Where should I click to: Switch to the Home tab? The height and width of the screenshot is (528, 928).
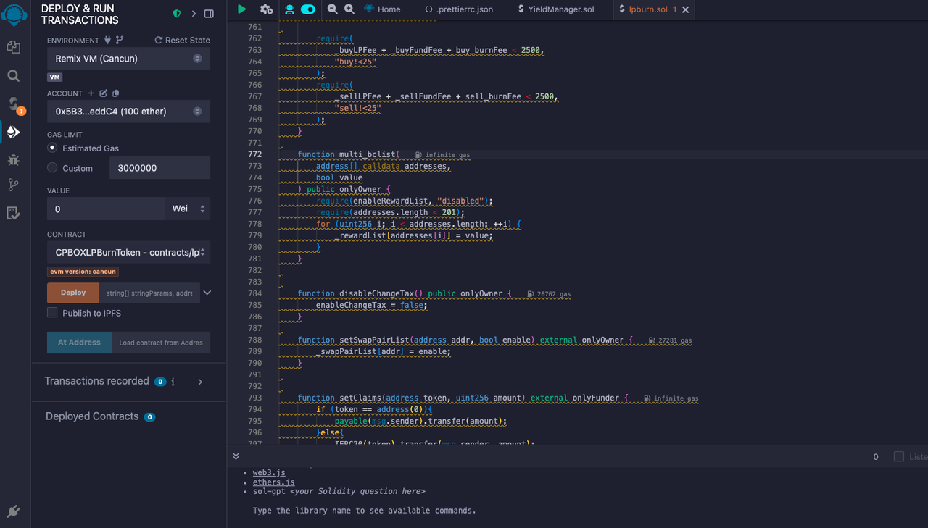pos(382,9)
